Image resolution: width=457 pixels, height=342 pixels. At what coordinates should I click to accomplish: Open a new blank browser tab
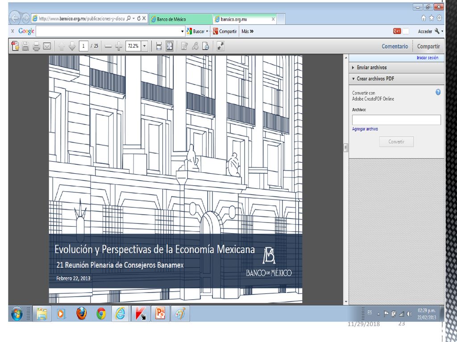281,19
